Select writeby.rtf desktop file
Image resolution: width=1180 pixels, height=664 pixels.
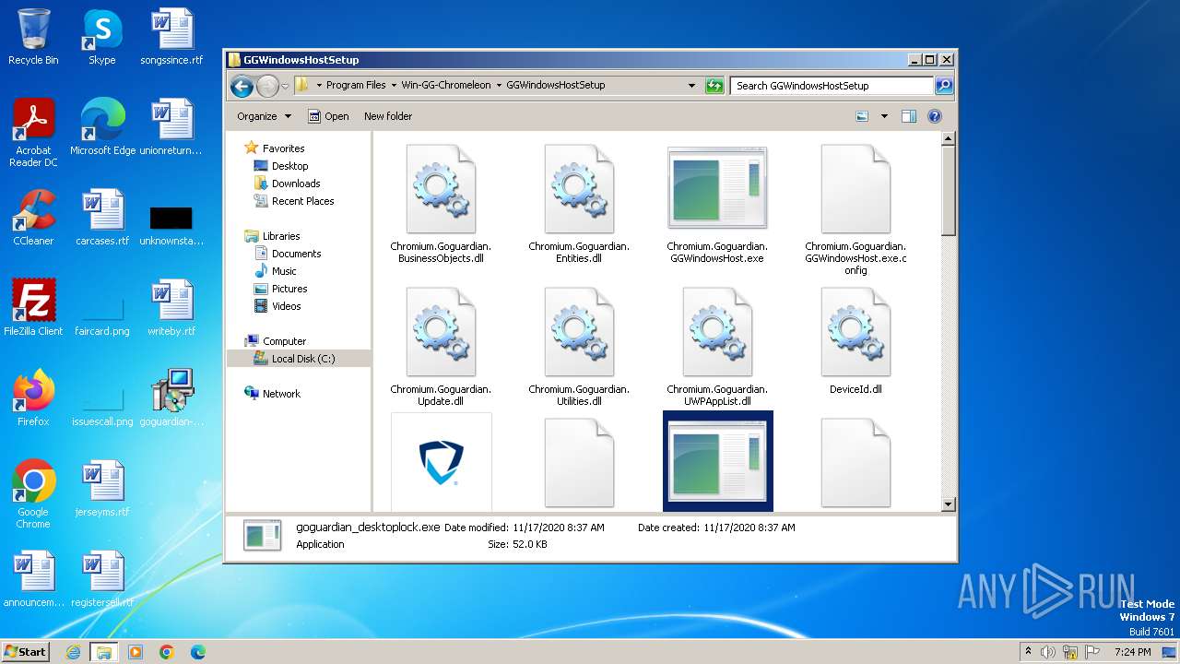171,308
